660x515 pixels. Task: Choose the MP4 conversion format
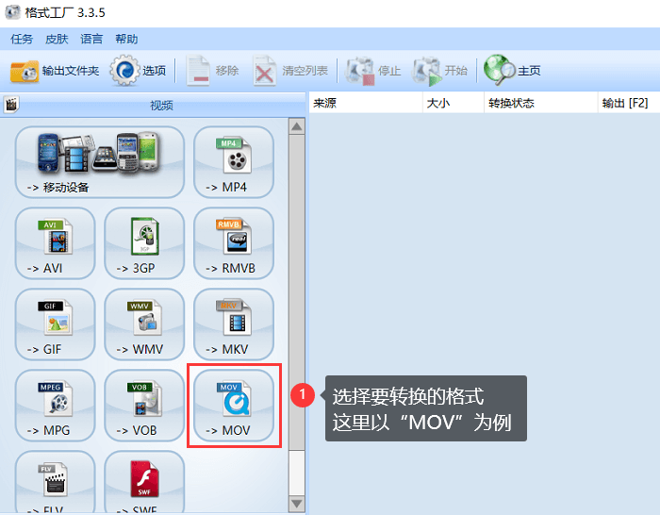234,162
